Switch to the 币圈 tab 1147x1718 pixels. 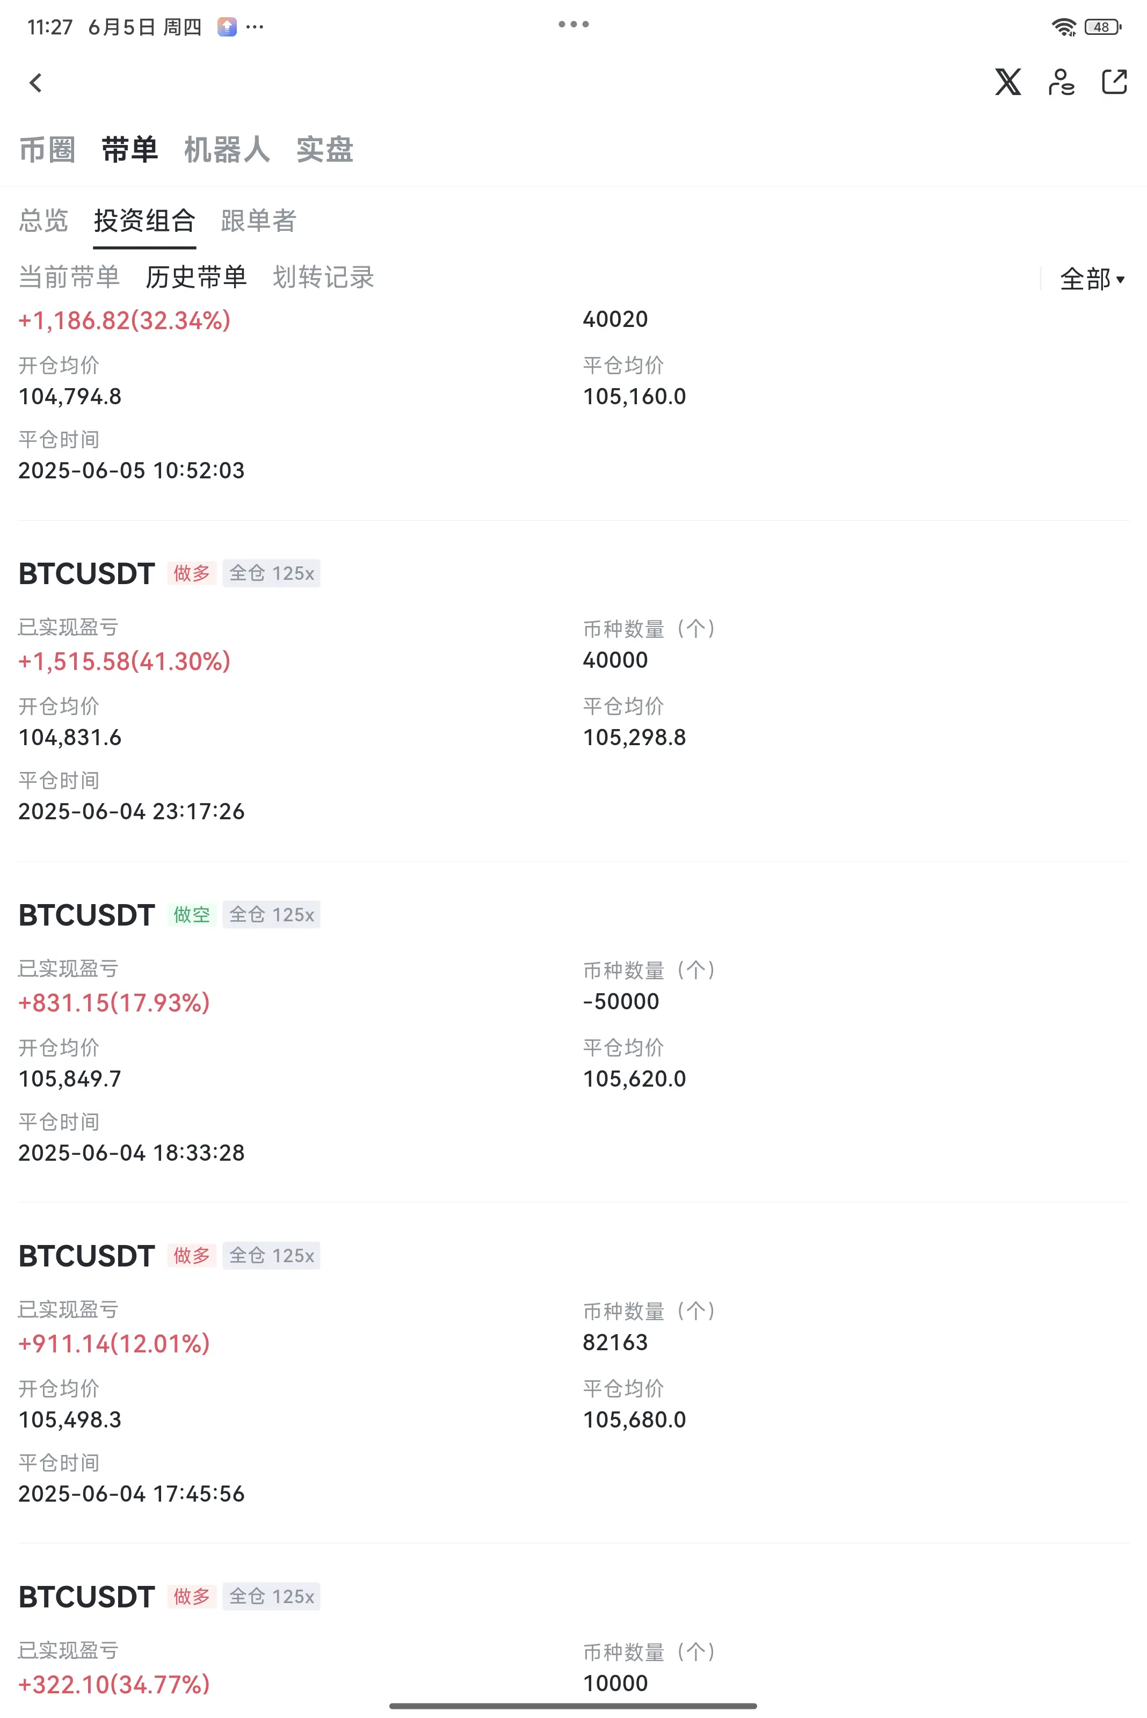tap(47, 150)
